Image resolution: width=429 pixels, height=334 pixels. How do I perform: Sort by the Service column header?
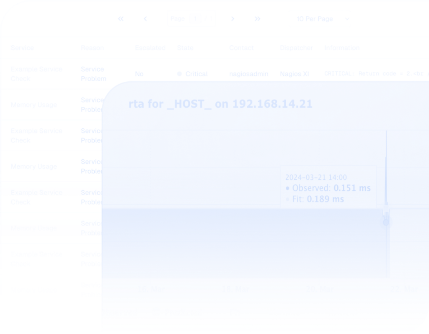23,48
